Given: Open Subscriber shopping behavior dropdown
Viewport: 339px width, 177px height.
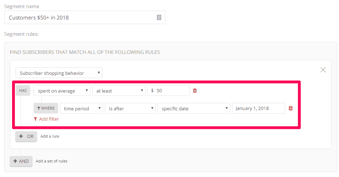Looking at the screenshot, I should pos(59,73).
